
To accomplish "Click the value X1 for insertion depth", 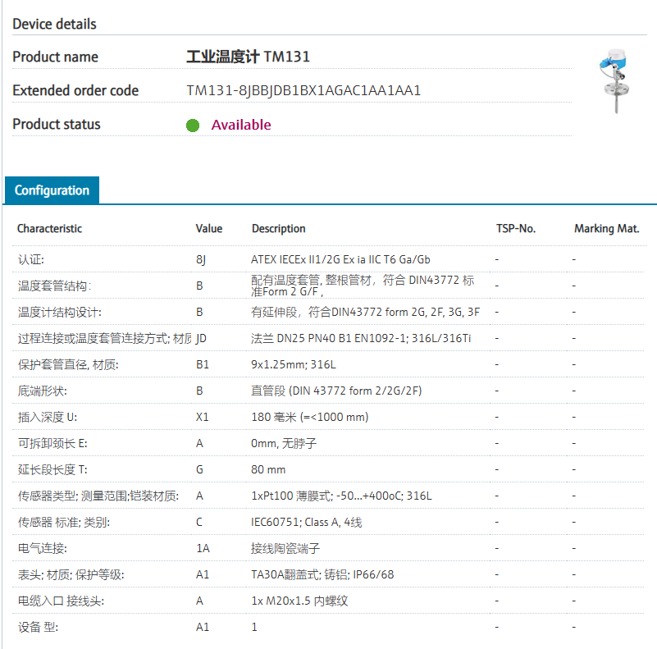I will click(203, 417).
